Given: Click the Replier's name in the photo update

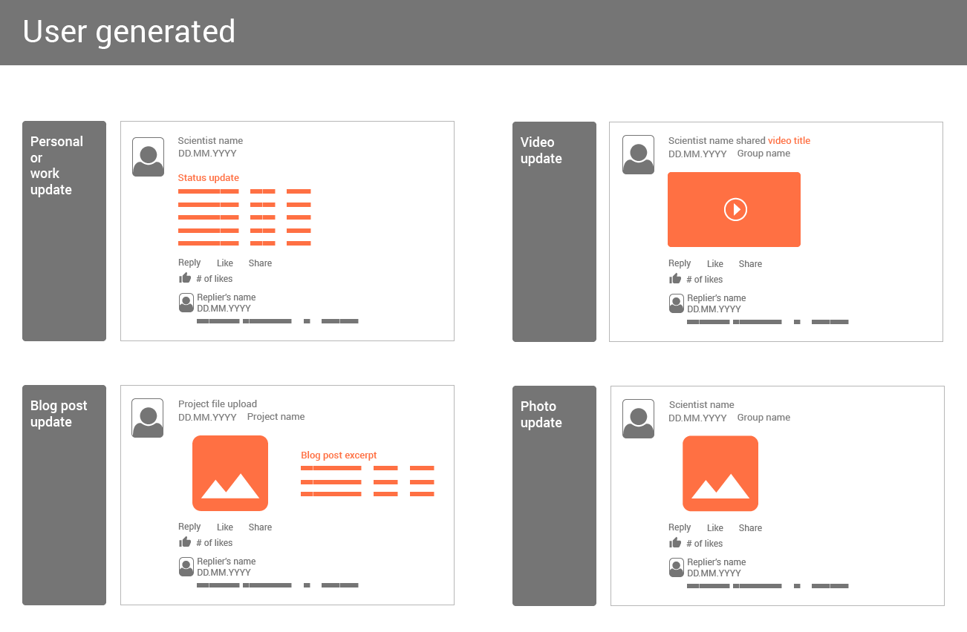Looking at the screenshot, I should click(716, 562).
